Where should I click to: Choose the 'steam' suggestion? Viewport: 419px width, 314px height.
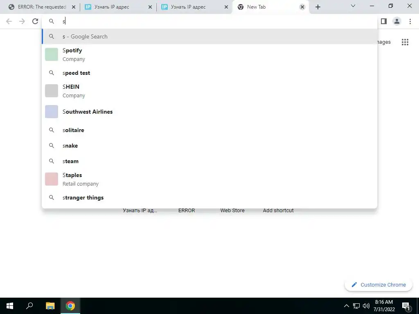click(209, 161)
